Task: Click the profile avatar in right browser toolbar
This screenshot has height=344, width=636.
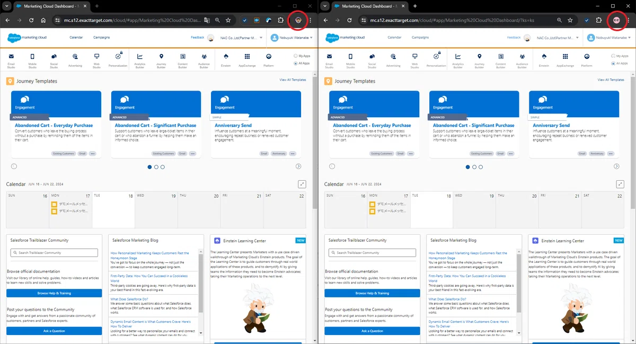Action: point(616,20)
